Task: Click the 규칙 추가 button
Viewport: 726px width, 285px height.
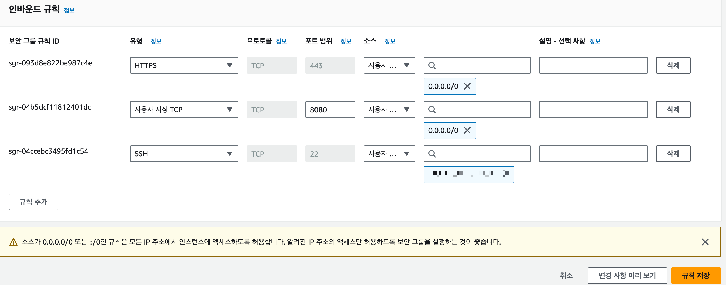Action: 33,202
